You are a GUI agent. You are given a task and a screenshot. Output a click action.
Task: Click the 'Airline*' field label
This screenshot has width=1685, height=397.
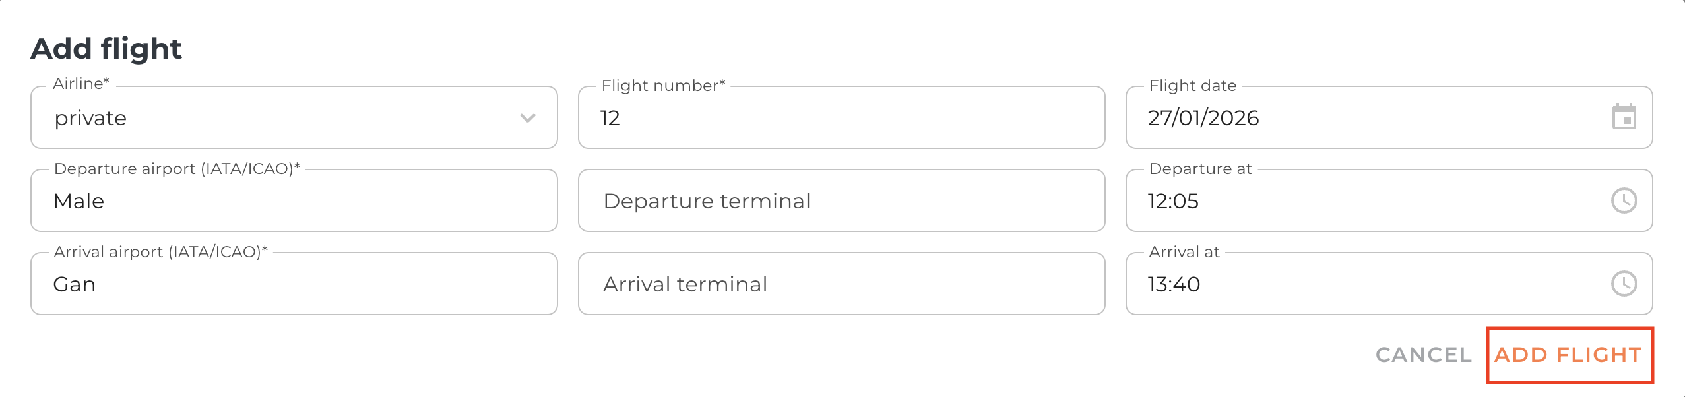81,84
